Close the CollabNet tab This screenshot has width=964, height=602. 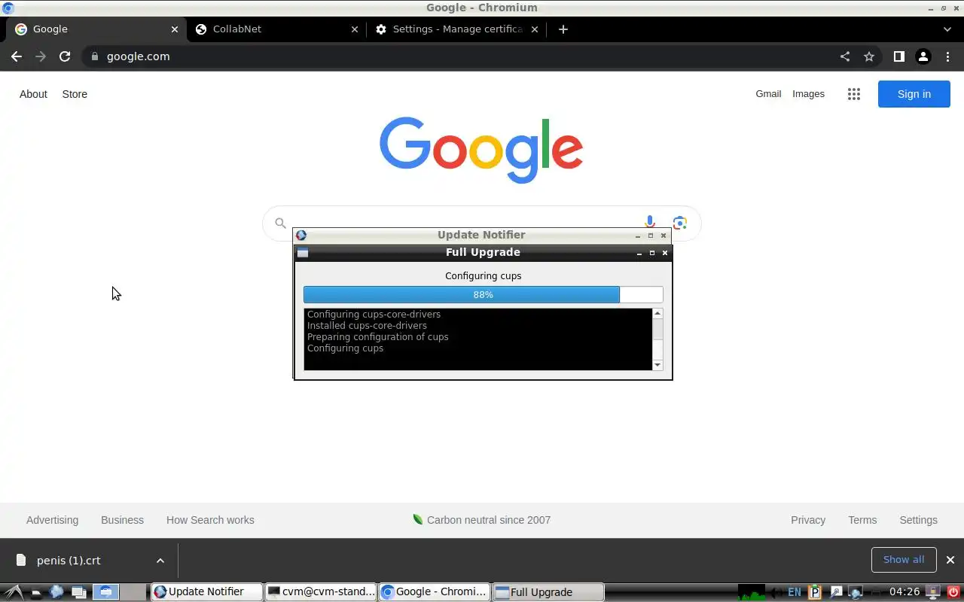pyautogui.click(x=355, y=29)
